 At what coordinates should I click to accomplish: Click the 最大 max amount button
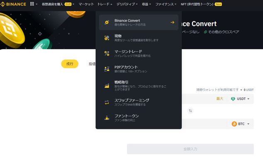(x=220, y=99)
